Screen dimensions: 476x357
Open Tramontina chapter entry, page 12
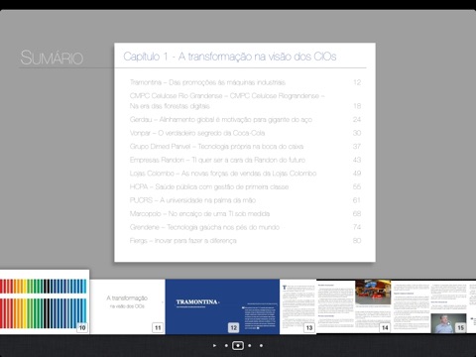245,82
